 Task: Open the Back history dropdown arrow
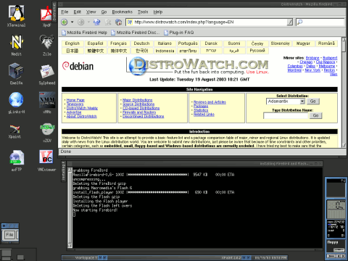click(72, 22)
